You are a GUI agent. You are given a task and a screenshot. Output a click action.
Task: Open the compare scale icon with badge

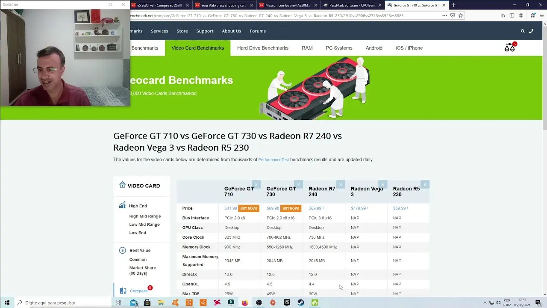tap(510, 47)
